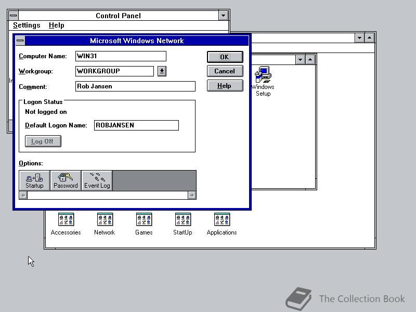The height and width of the screenshot is (312, 416).
Task: Minimize the Program Manager window
Action: (x=359, y=38)
